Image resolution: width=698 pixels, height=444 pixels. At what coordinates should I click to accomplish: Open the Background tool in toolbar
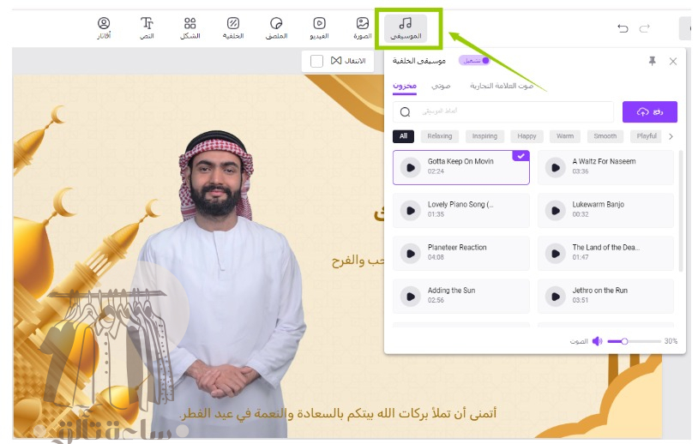(233, 28)
